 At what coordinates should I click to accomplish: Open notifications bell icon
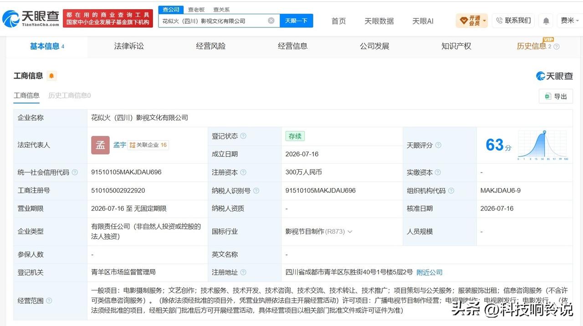(546, 21)
